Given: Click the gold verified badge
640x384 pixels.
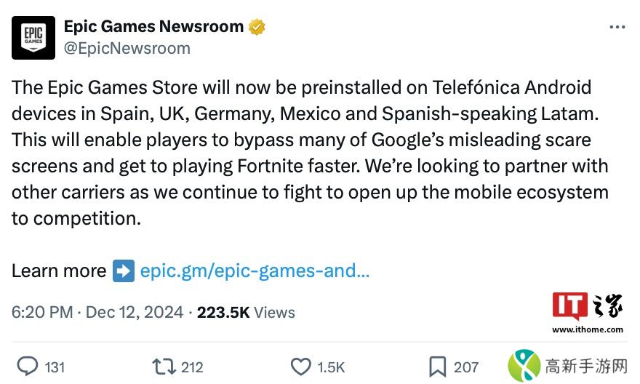Looking at the screenshot, I should pyautogui.click(x=257, y=28).
